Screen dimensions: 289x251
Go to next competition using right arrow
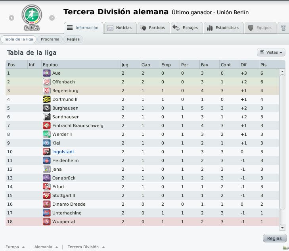(52, 18)
